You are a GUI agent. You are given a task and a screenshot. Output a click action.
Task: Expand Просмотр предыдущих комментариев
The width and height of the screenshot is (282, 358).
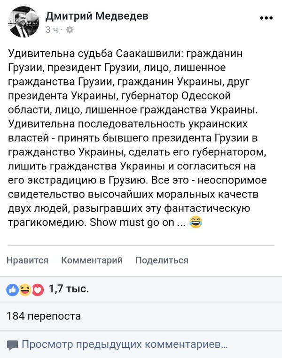click(x=125, y=345)
